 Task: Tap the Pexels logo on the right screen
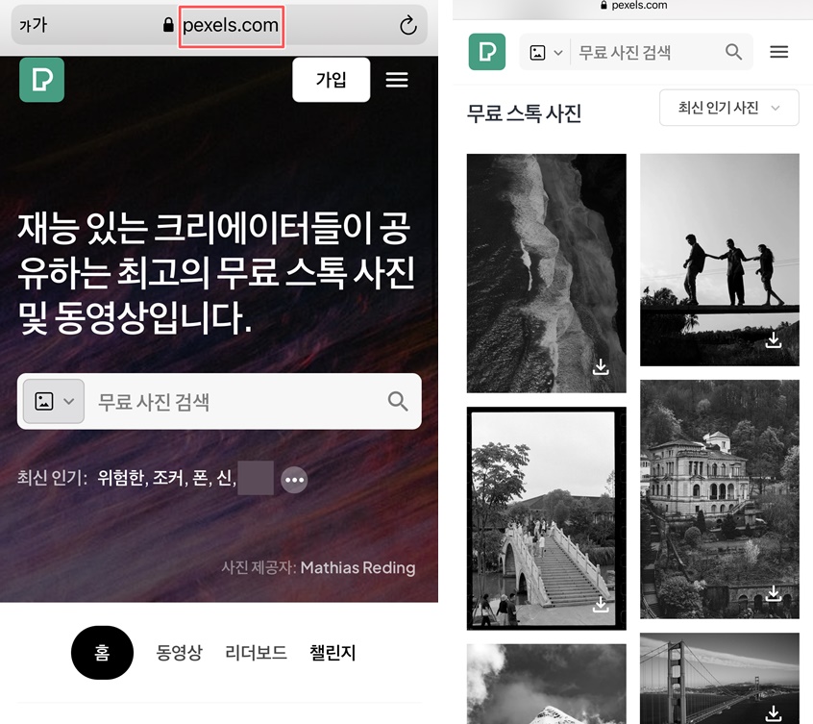pyautogui.click(x=487, y=51)
